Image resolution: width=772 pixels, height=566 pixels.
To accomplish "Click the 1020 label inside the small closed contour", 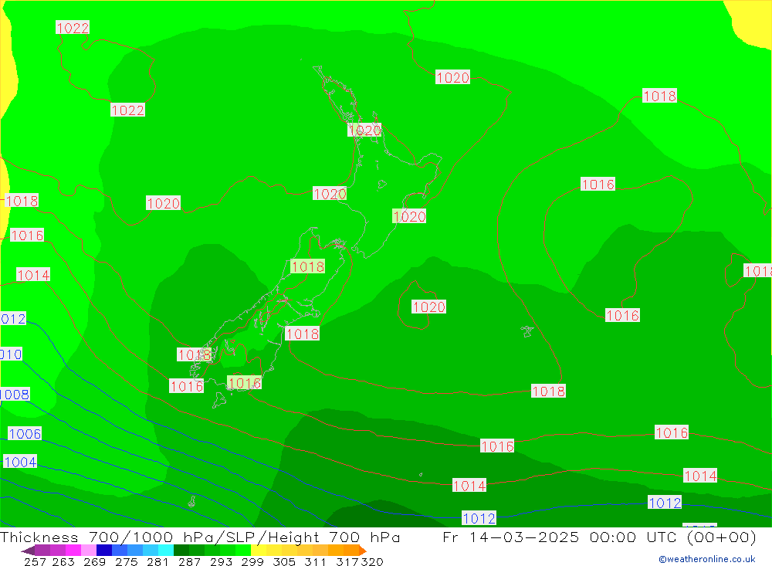I will click(x=428, y=307).
